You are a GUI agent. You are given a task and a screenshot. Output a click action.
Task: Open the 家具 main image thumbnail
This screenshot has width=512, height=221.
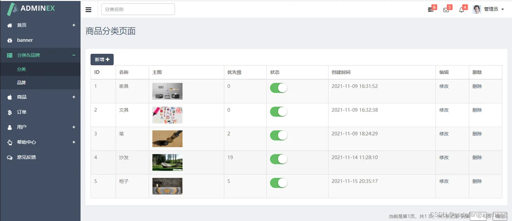[x=167, y=91]
